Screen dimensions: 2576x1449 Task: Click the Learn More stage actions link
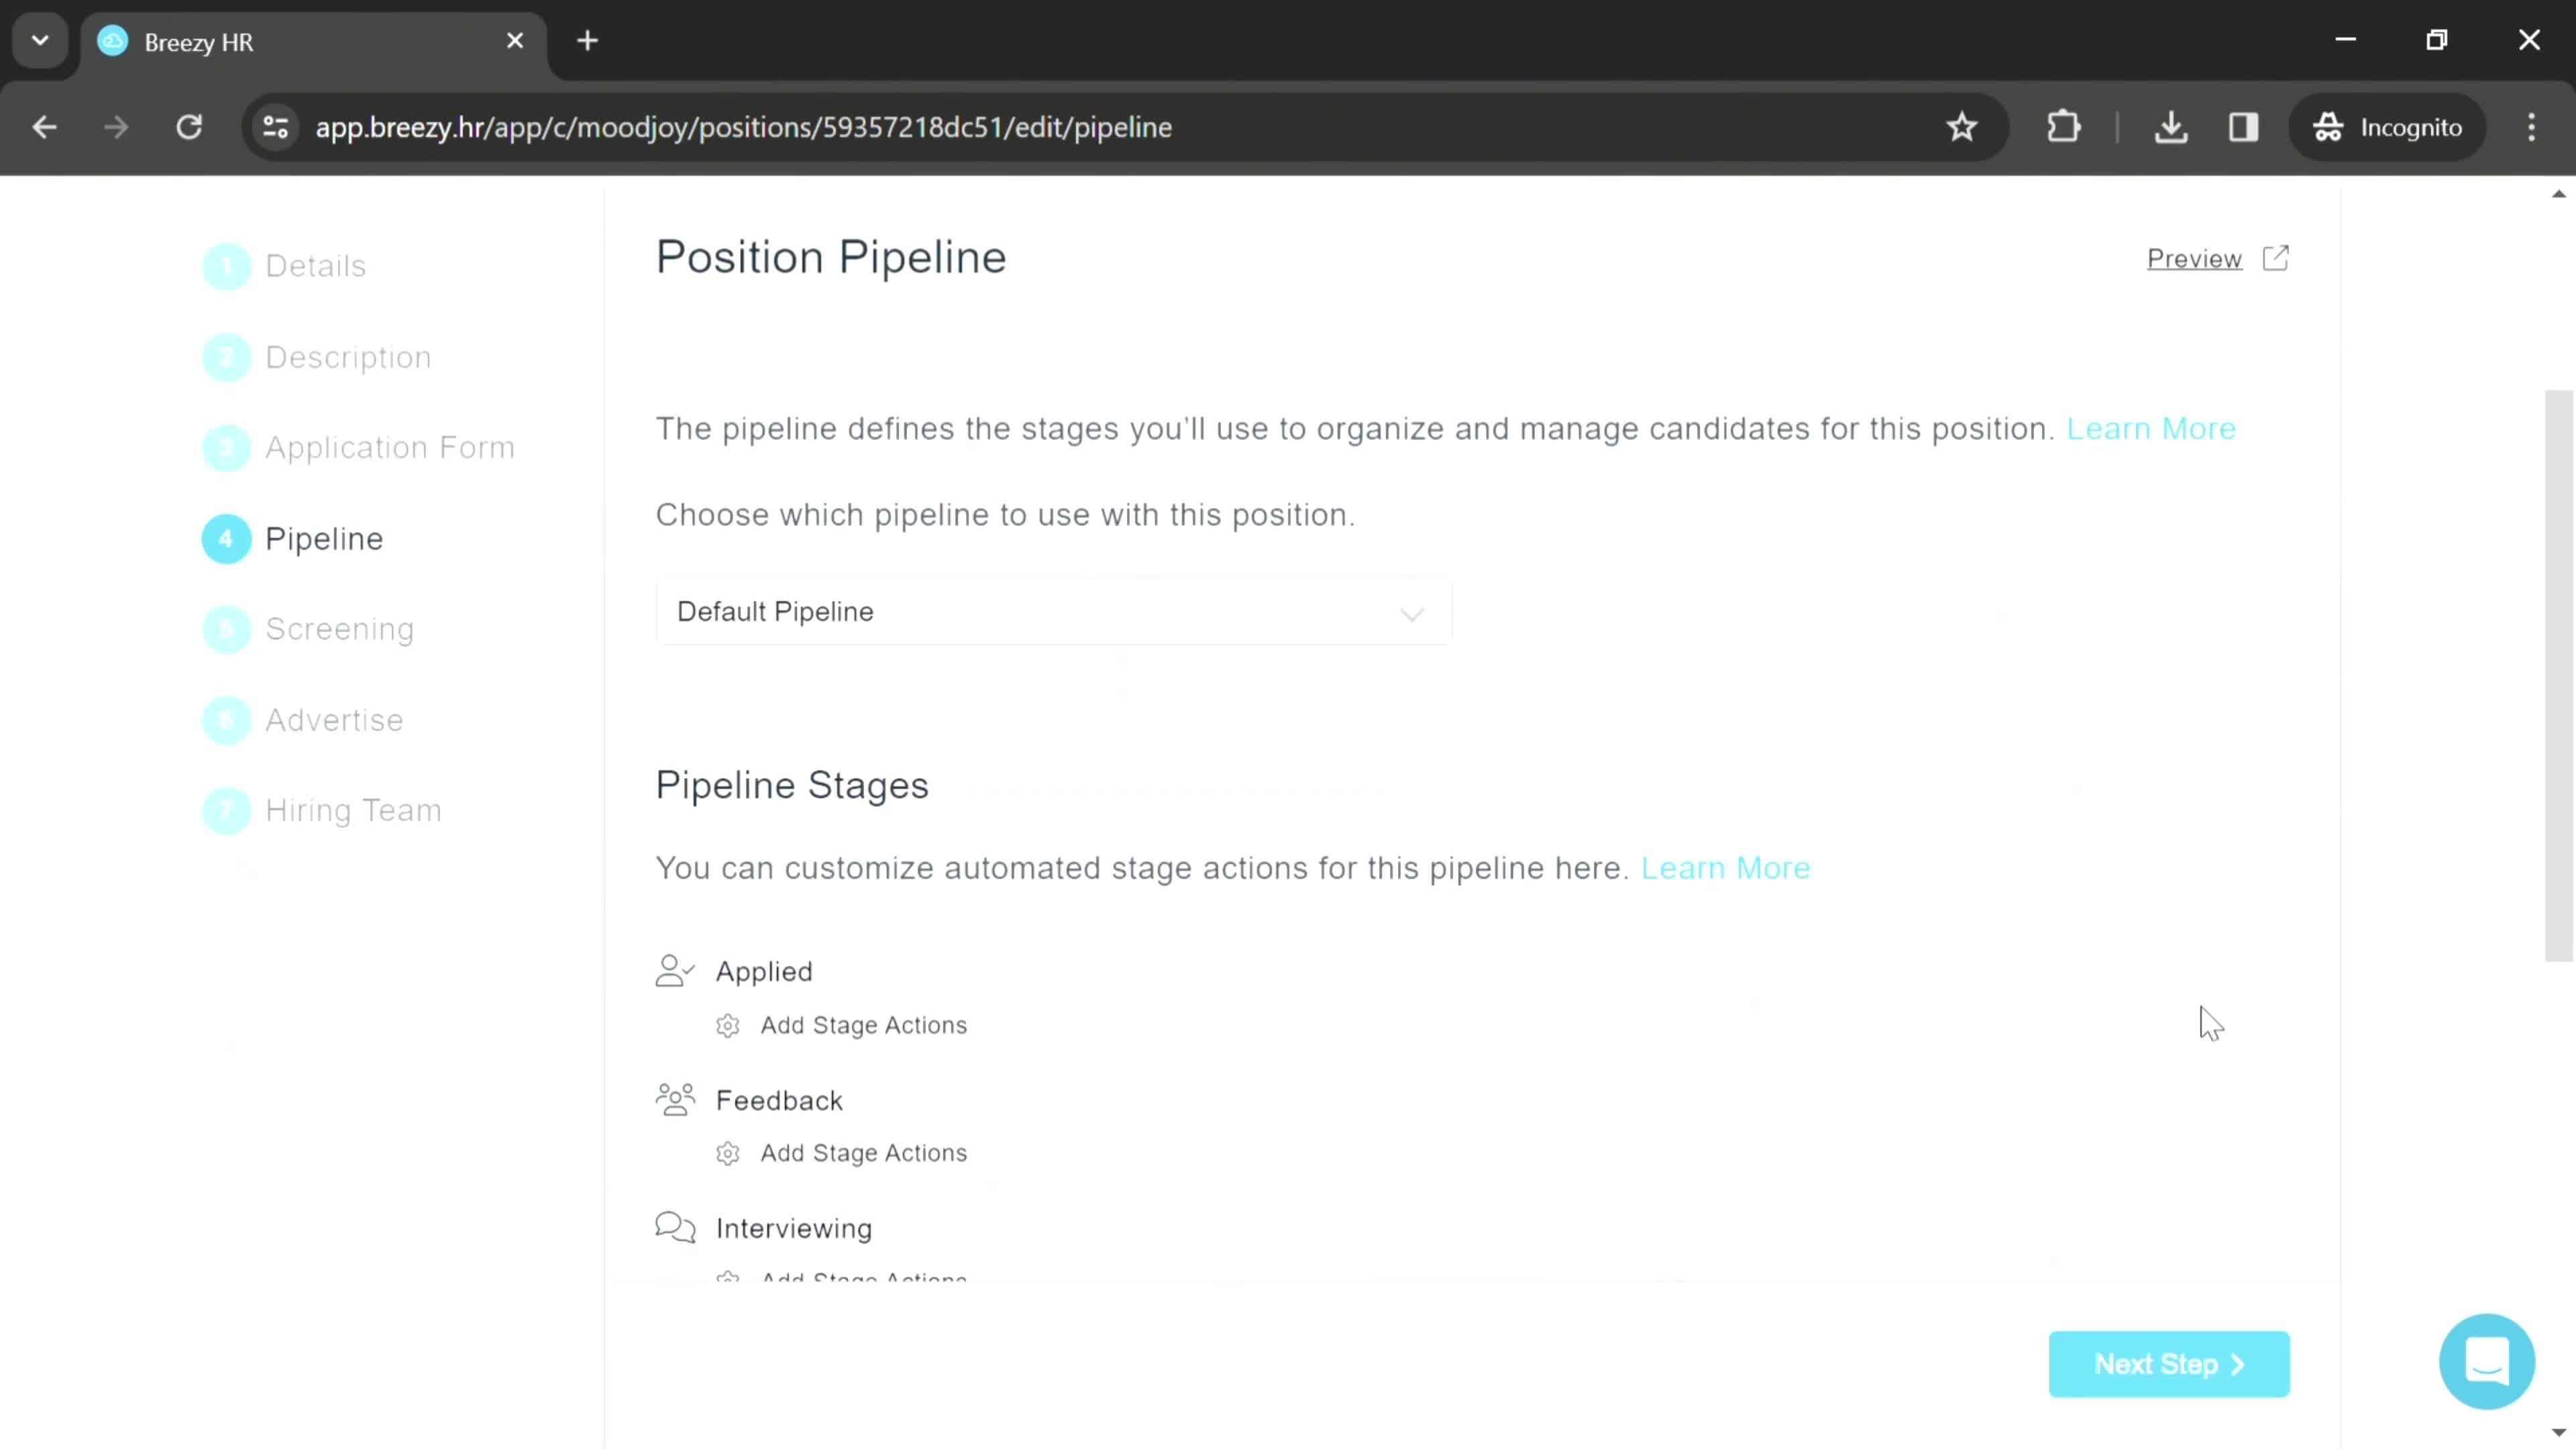click(x=1725, y=867)
